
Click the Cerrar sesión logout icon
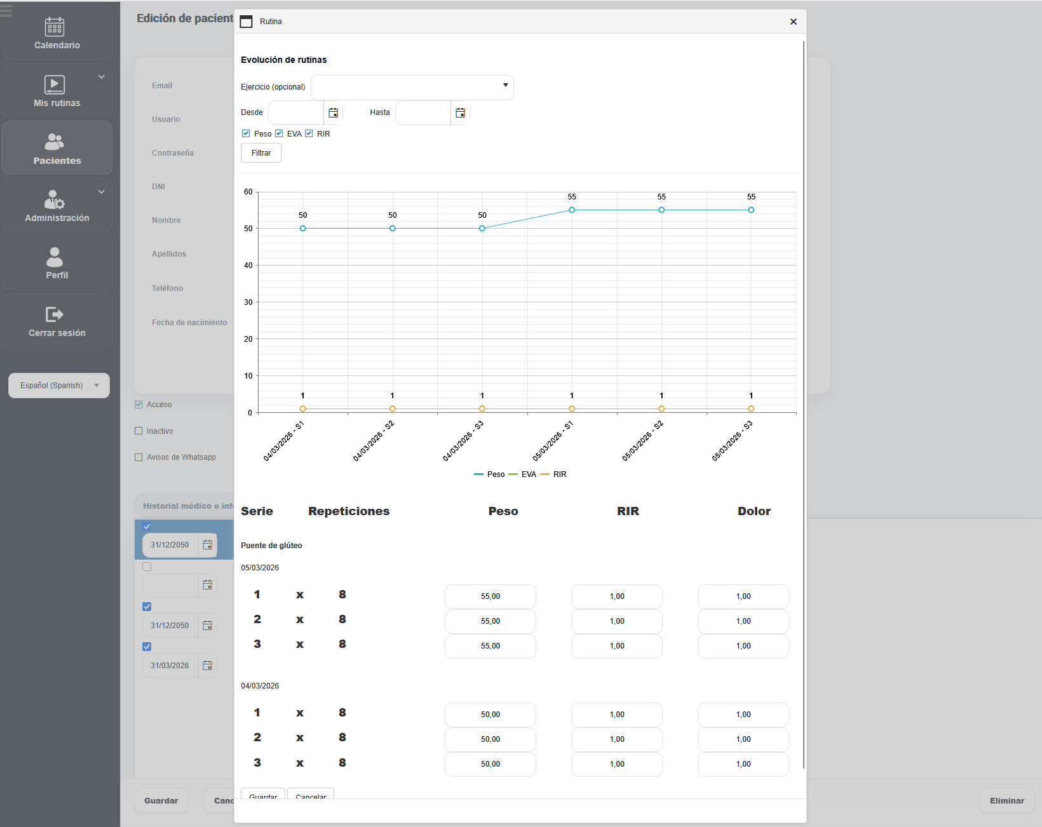pos(55,314)
